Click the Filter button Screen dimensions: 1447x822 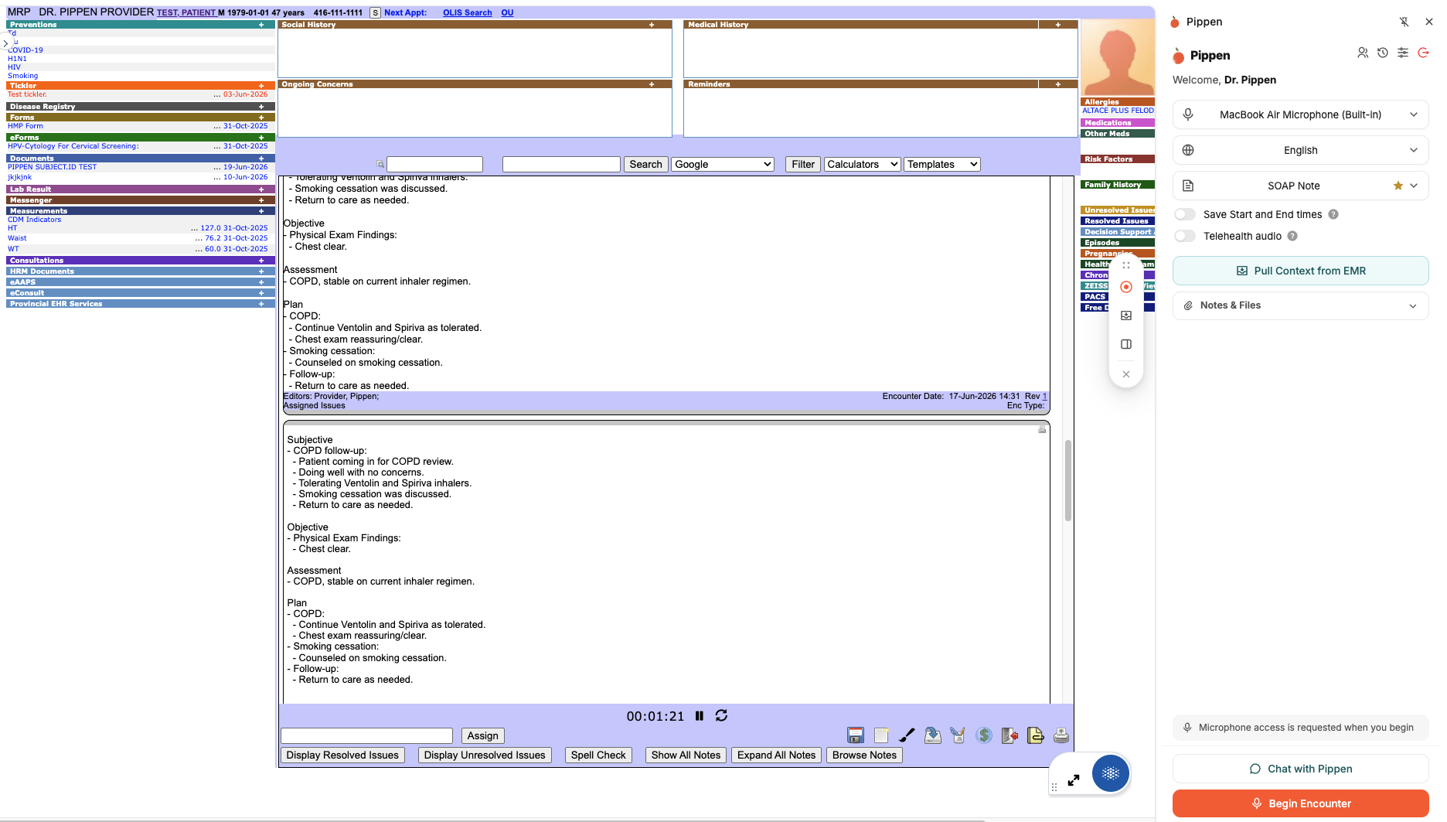[802, 164]
